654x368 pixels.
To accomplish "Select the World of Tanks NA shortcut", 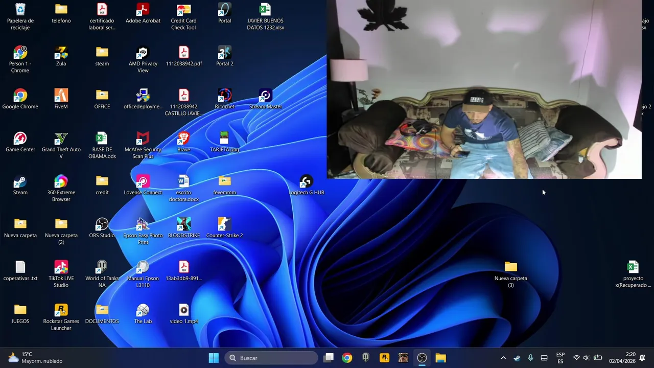I will click(x=102, y=274).
